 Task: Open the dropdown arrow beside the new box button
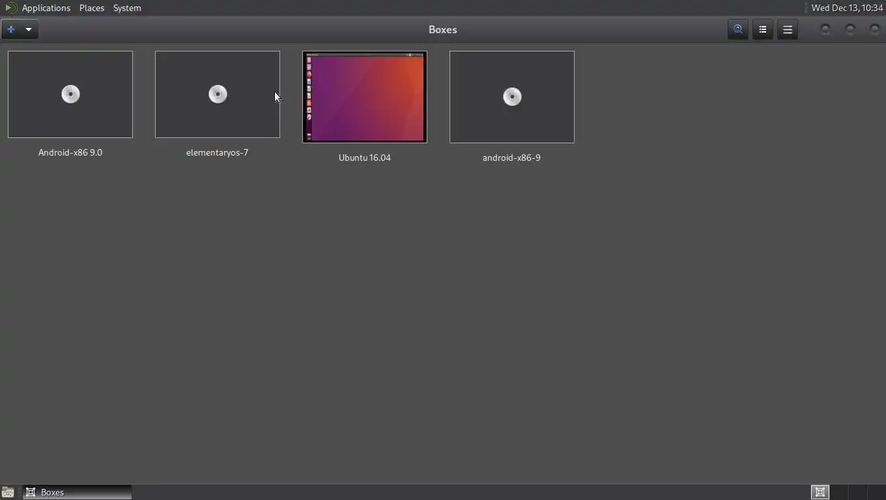click(x=29, y=29)
